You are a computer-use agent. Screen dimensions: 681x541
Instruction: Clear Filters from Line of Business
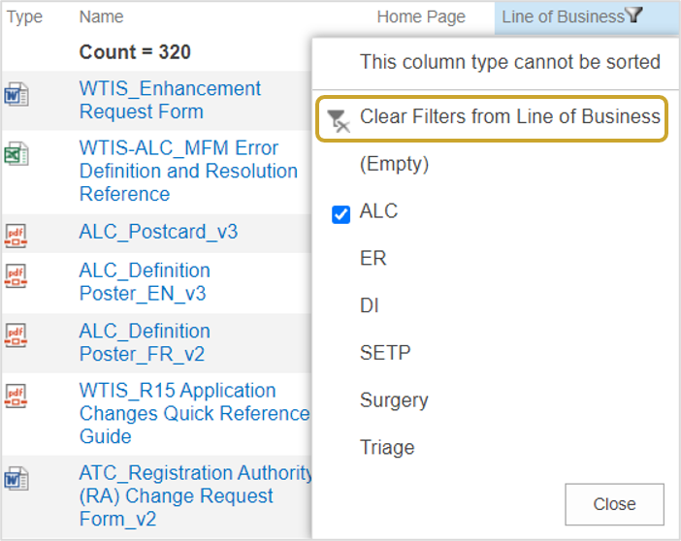(x=492, y=118)
